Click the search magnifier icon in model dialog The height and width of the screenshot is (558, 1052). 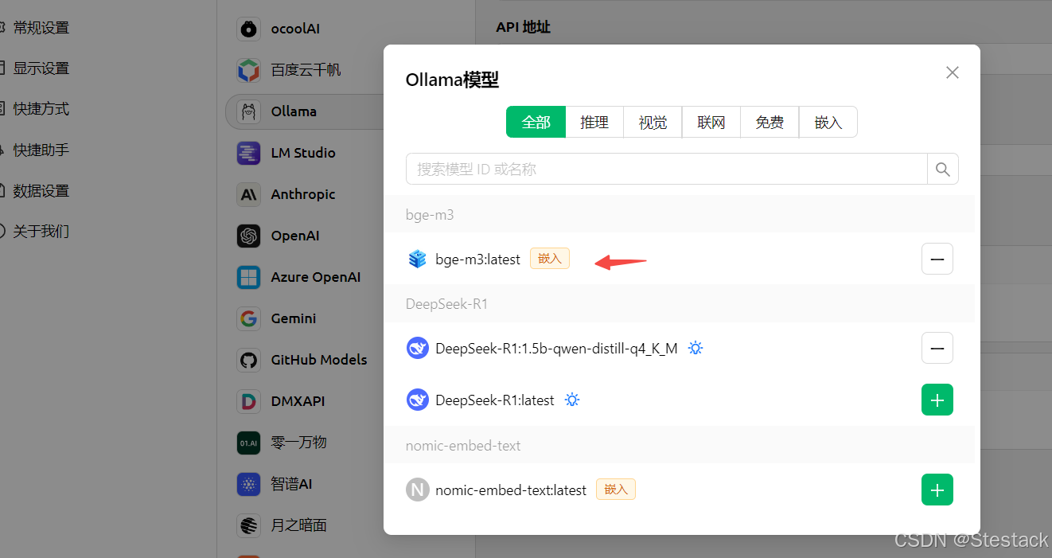(x=943, y=169)
